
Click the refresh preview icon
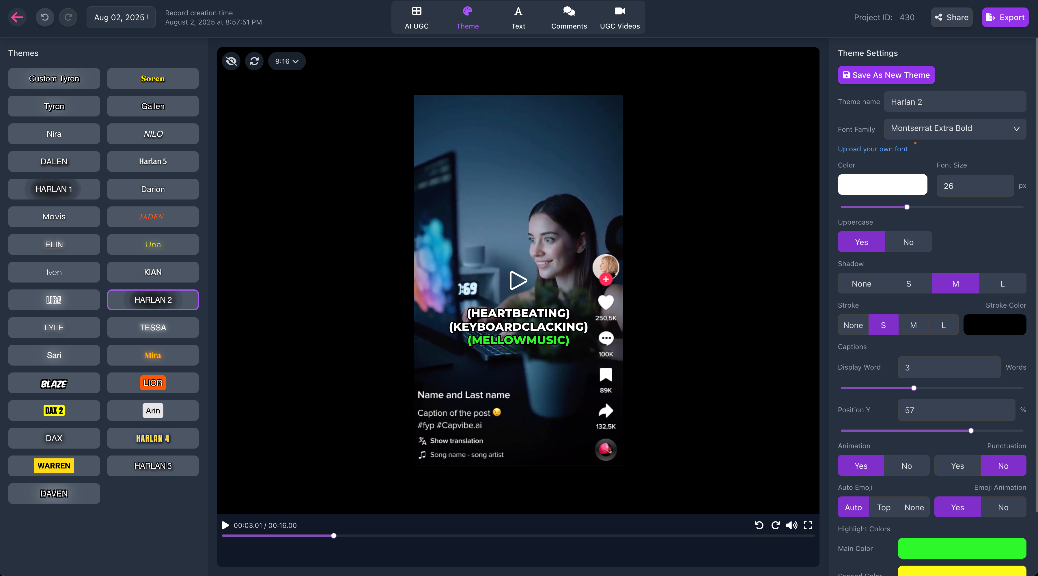pyautogui.click(x=254, y=61)
